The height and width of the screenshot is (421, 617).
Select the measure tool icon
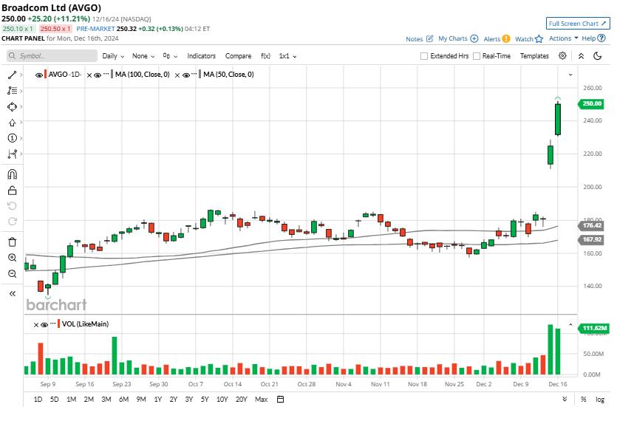[x=13, y=154]
